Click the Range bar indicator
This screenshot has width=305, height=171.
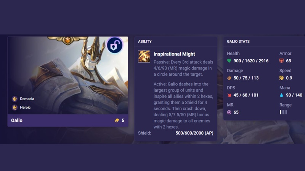click(x=283, y=112)
